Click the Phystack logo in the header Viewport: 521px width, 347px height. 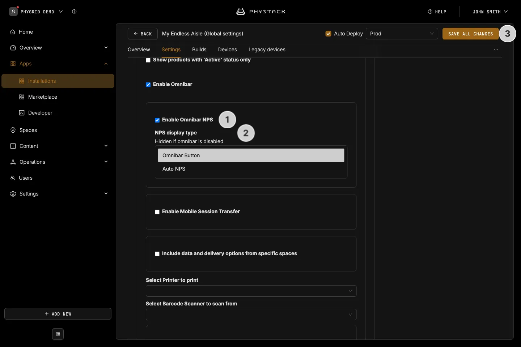click(260, 12)
